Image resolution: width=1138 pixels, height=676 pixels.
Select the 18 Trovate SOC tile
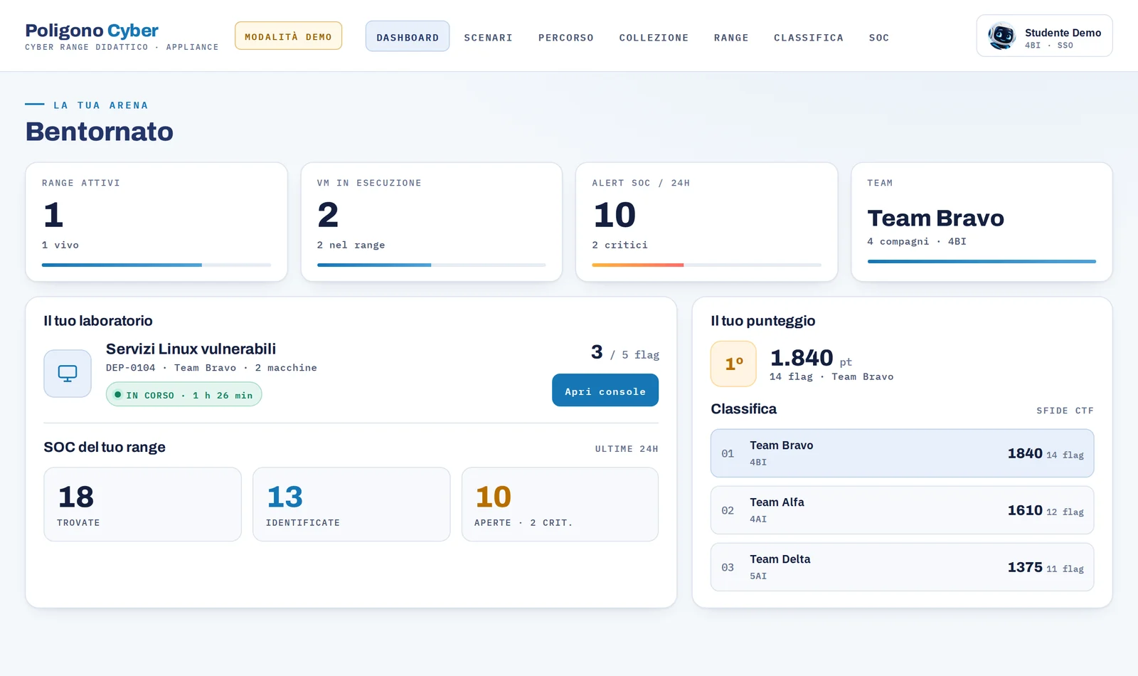(x=142, y=505)
